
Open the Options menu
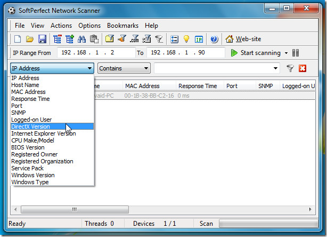point(89,26)
